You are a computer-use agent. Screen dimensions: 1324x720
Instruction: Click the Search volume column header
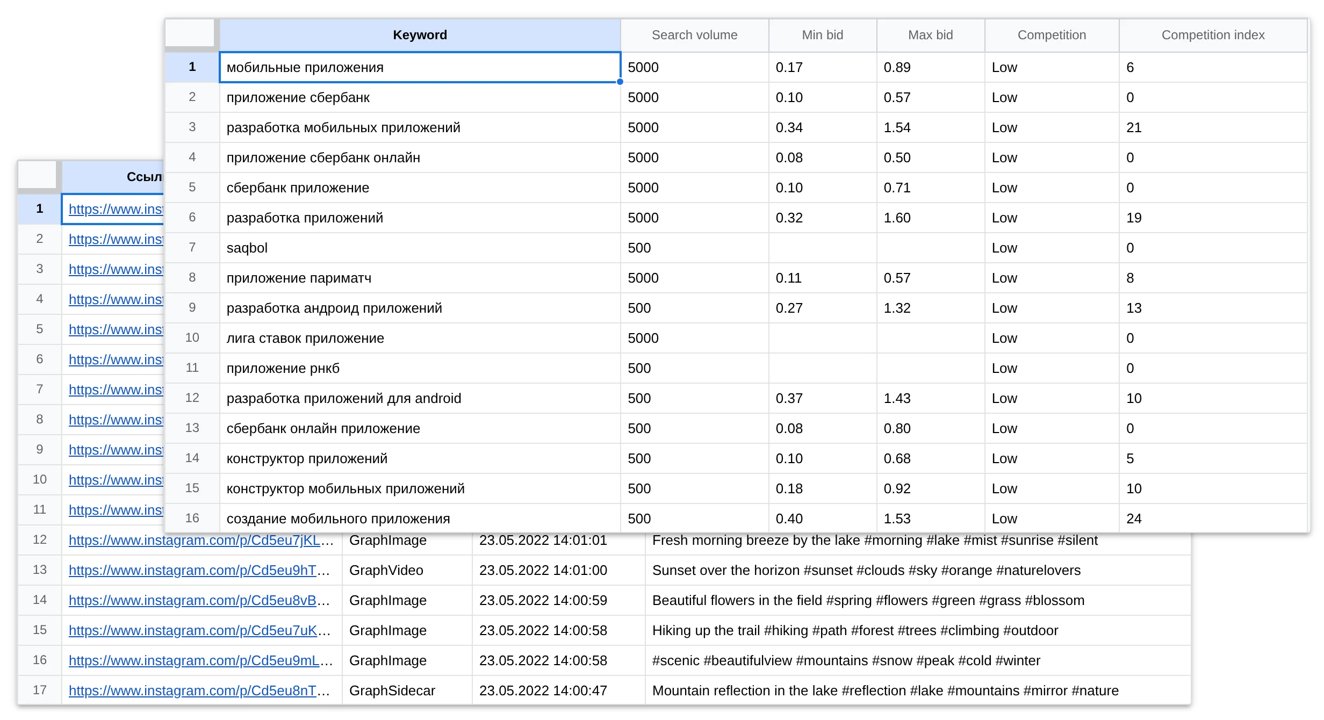click(x=694, y=35)
